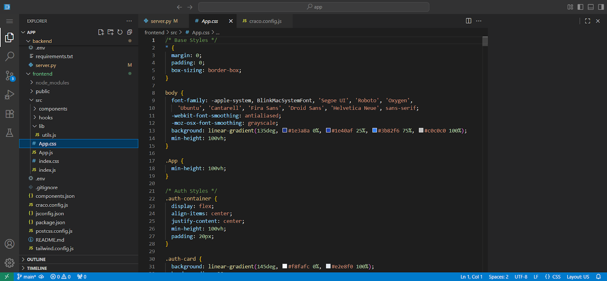The width and height of the screenshot is (607, 281).
Task: Click the frontend breadcrumb segment
Action: [154, 33]
